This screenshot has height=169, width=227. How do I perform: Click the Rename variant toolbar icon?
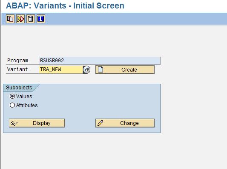tap(20, 19)
